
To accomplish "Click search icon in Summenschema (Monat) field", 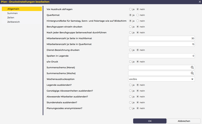I will click(192, 67).
